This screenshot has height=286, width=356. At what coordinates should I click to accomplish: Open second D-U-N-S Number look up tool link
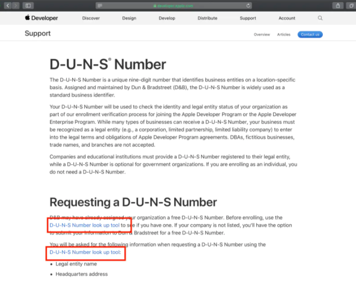coord(84,252)
